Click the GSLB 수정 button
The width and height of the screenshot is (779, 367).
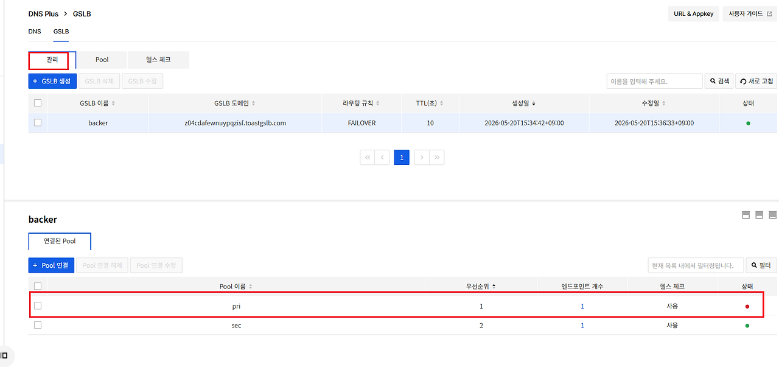click(x=142, y=81)
